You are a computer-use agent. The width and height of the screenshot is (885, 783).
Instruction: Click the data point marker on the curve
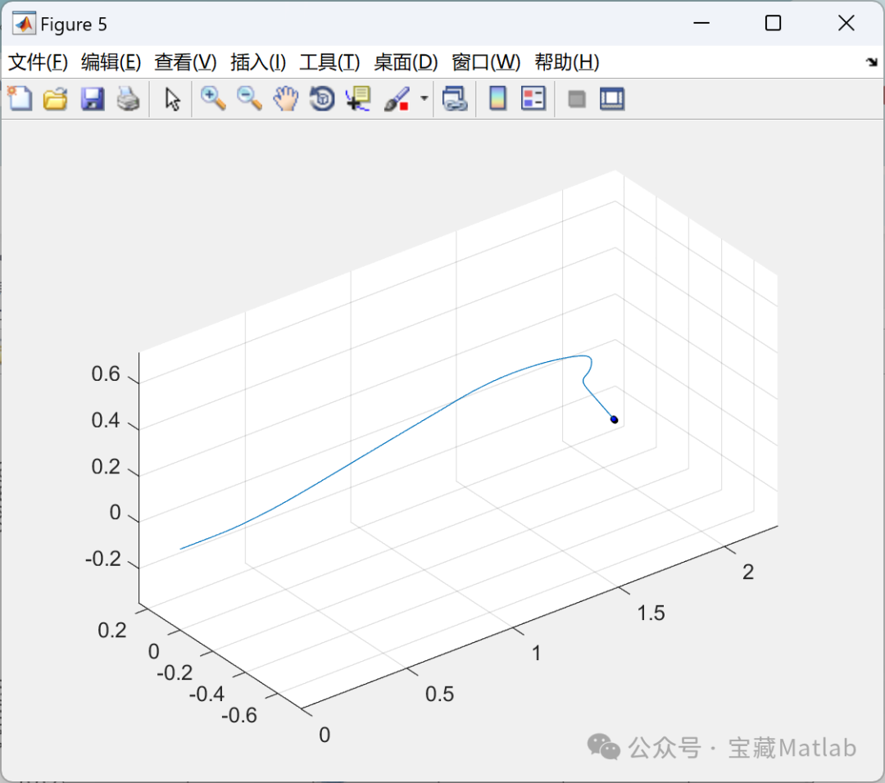614,419
